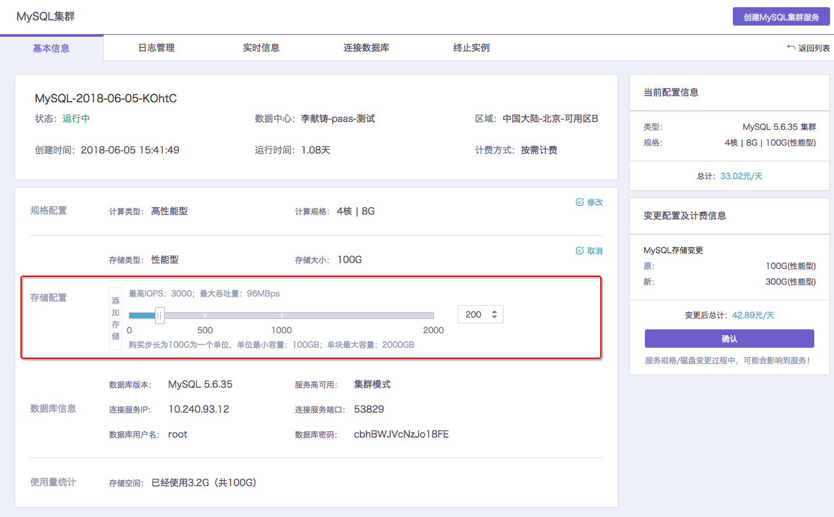Screen dimensions: 834x517
Task: Click the instance name MySQL-2018-06-05-KOhtC
Action: (106, 98)
